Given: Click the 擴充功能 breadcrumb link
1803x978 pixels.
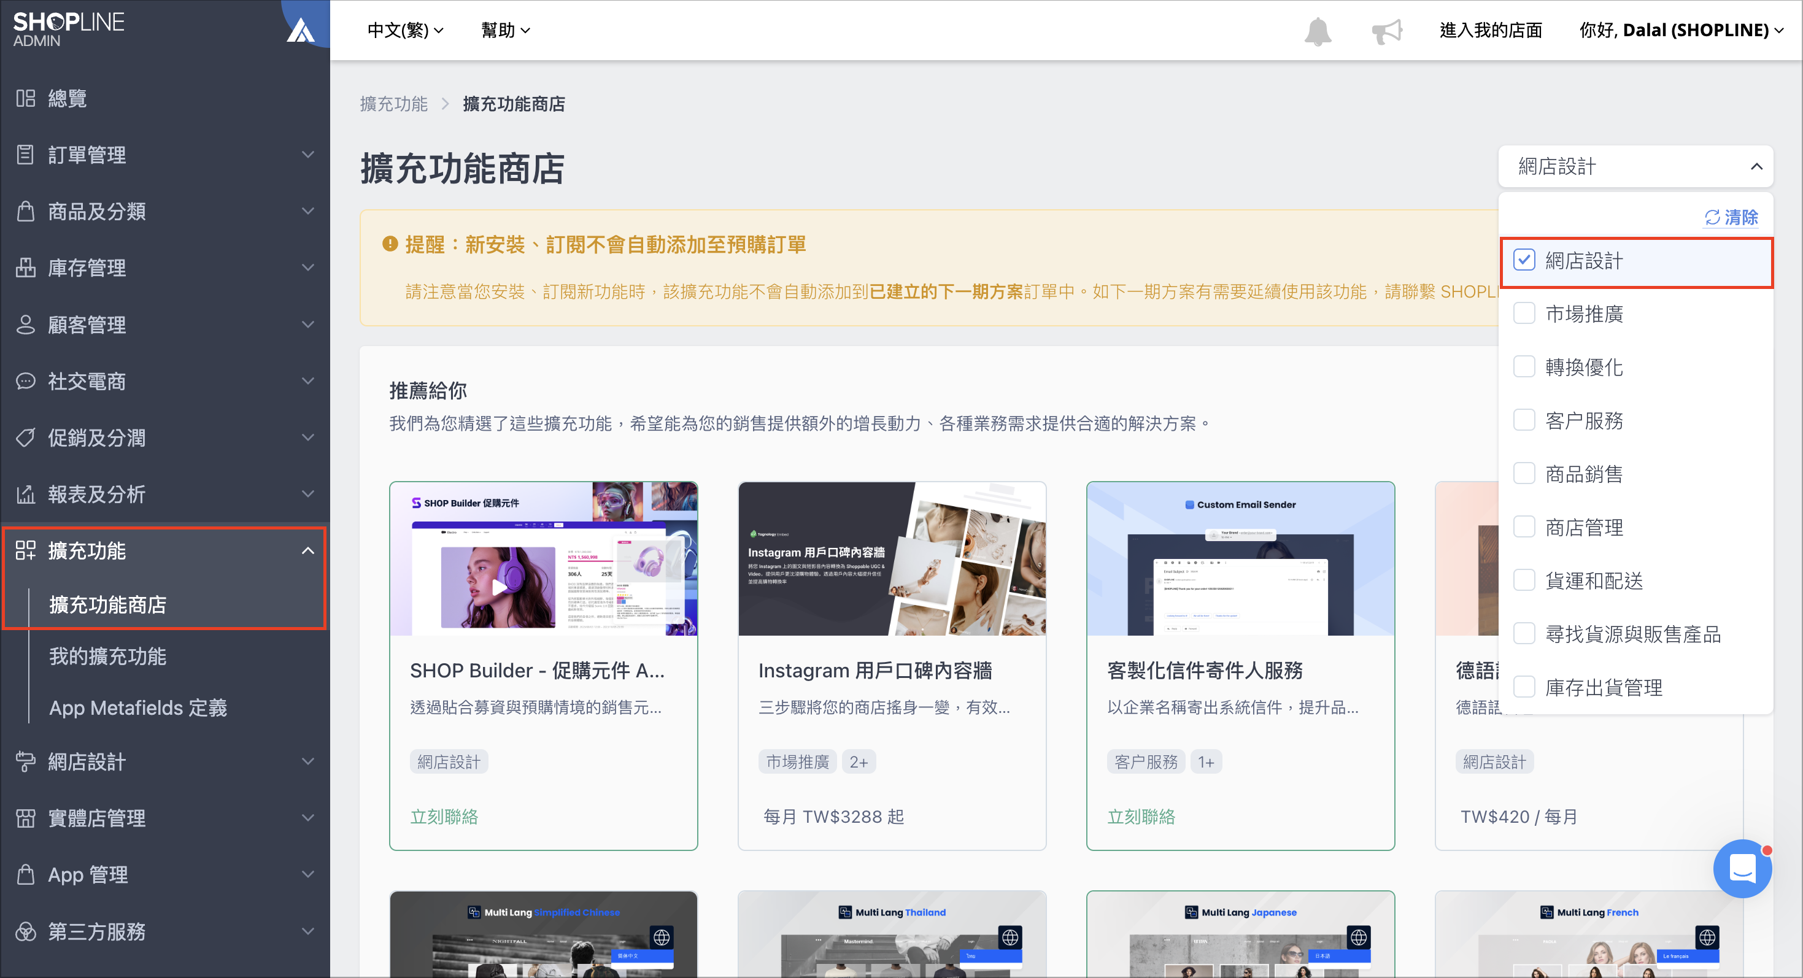Looking at the screenshot, I should pyautogui.click(x=394, y=104).
